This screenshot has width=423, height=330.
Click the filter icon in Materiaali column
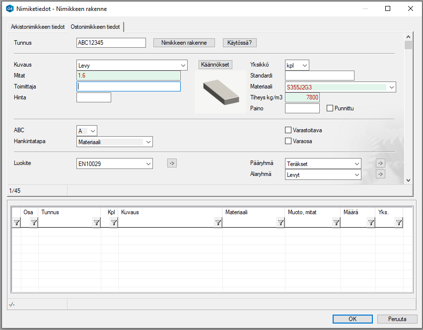[x=281, y=223]
